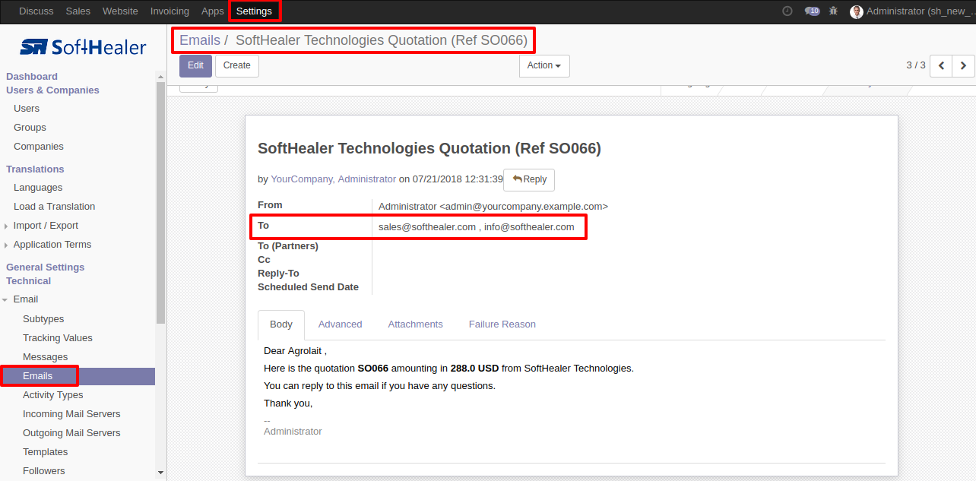Click the bold 288.0 USD amount
Screen dimensions: 976x481
click(x=474, y=369)
